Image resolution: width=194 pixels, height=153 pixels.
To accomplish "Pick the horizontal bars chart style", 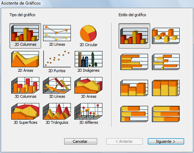I will coord(134,62).
